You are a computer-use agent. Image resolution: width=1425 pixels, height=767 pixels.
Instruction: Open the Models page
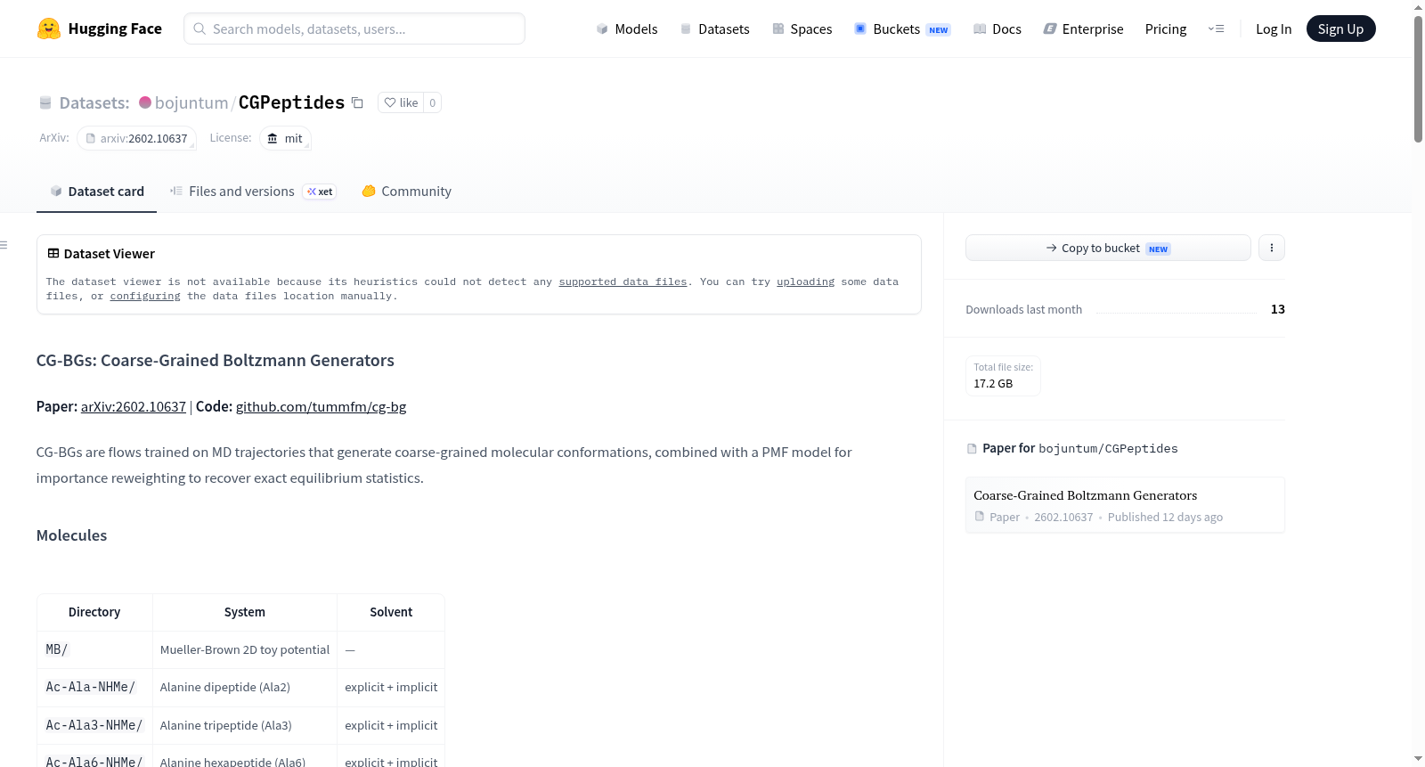(x=627, y=29)
